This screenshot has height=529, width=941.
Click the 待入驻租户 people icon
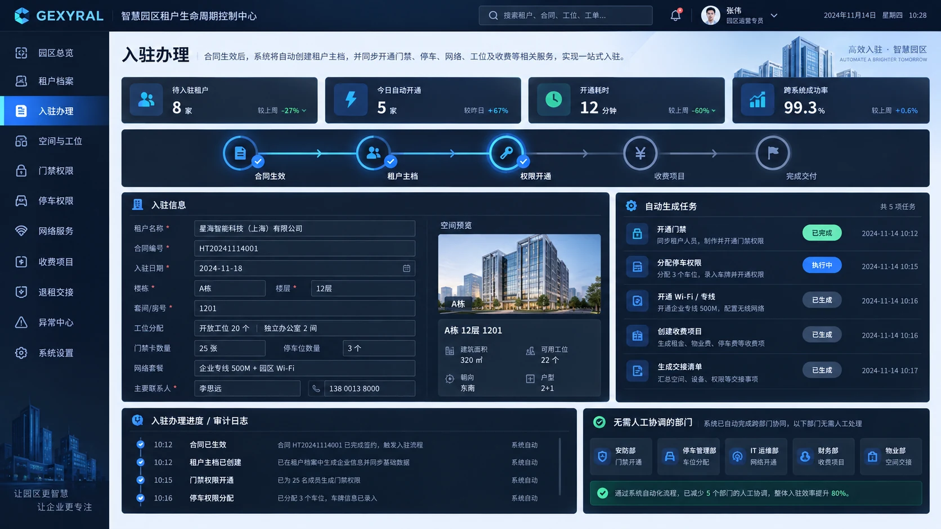point(146,100)
